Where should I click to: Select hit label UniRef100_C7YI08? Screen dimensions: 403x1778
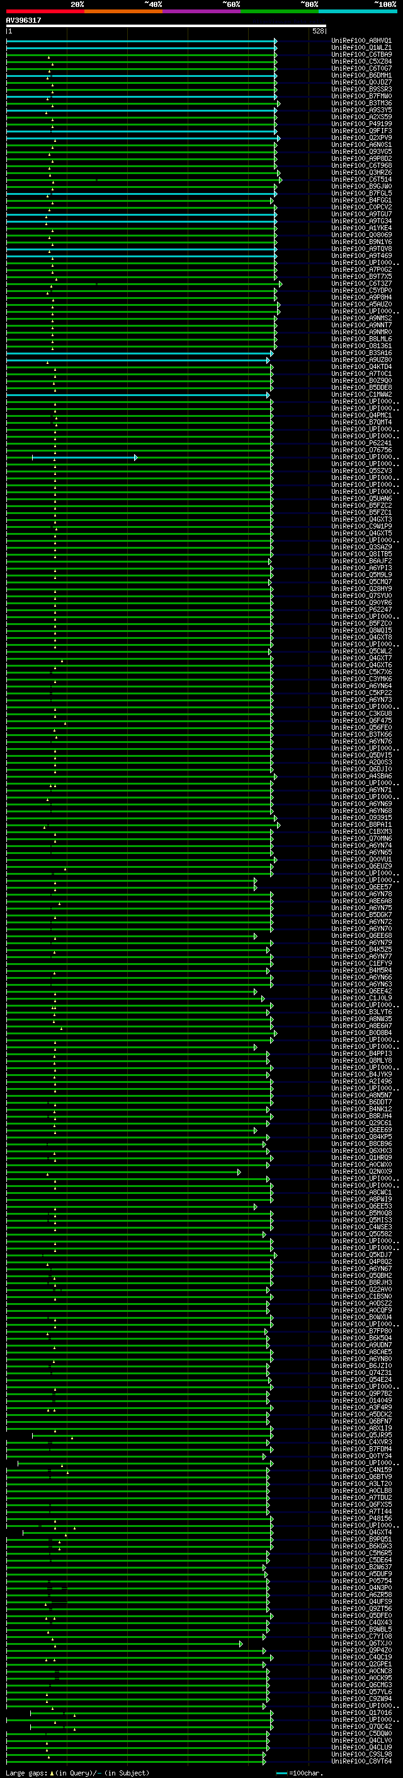pos(361,1636)
